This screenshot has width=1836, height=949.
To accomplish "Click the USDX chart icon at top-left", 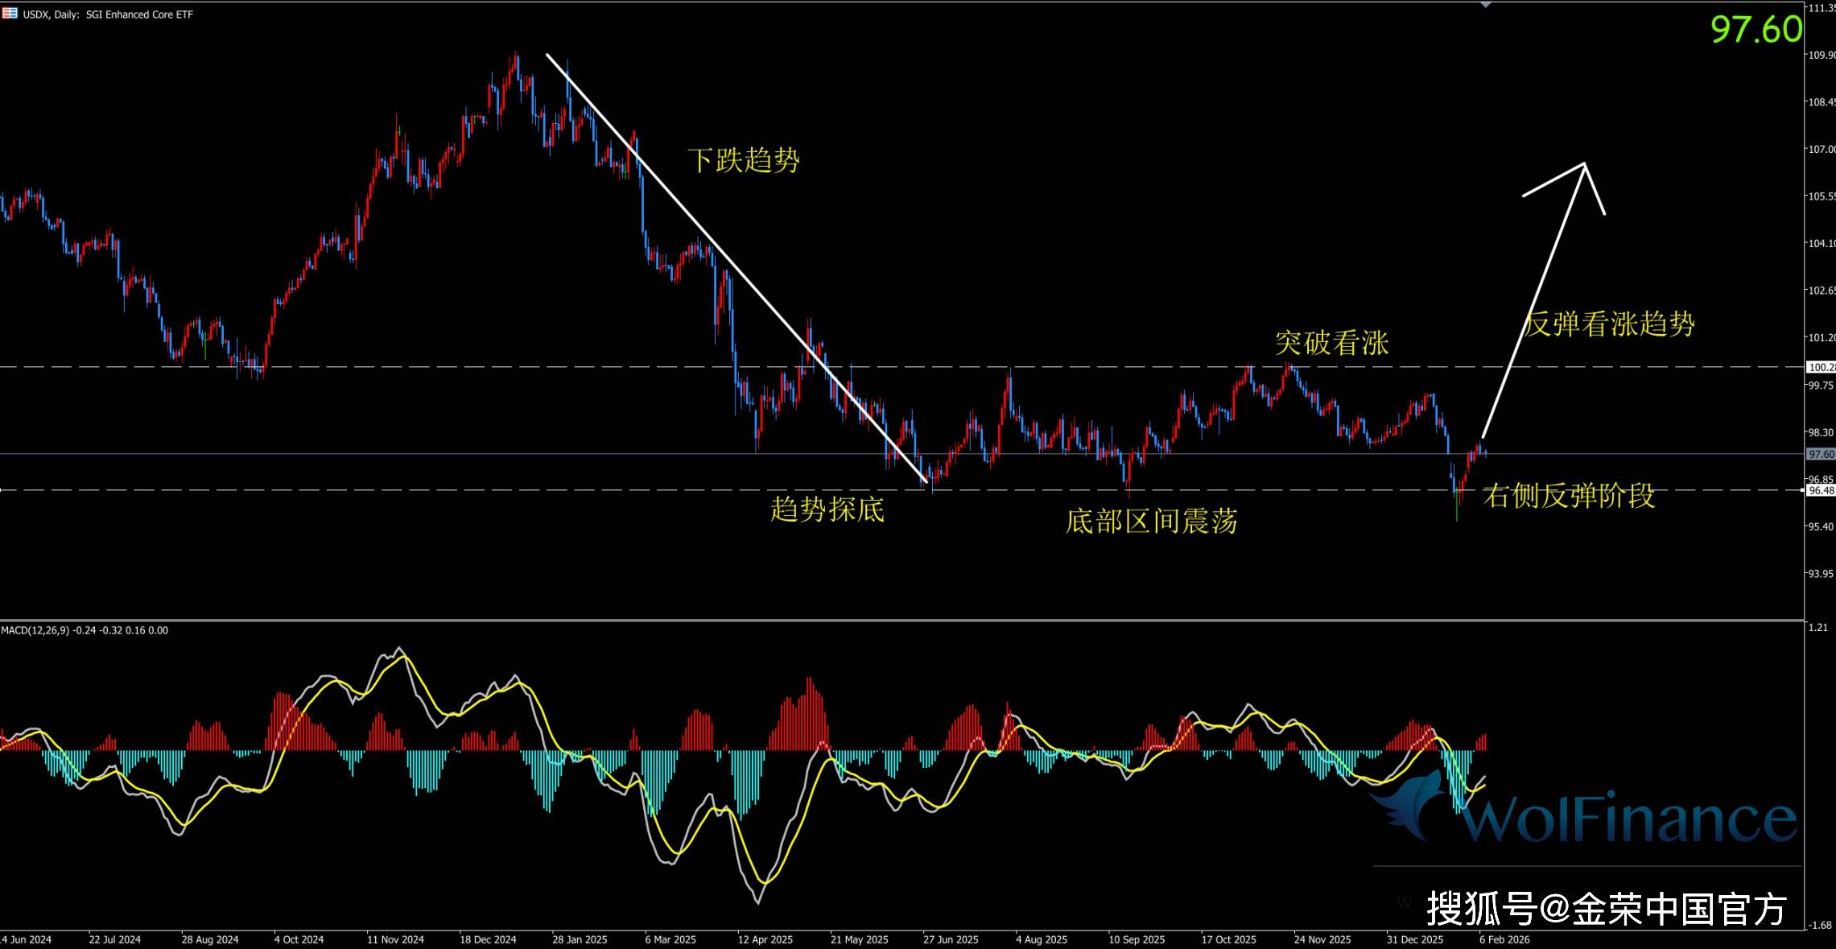I will point(10,14).
